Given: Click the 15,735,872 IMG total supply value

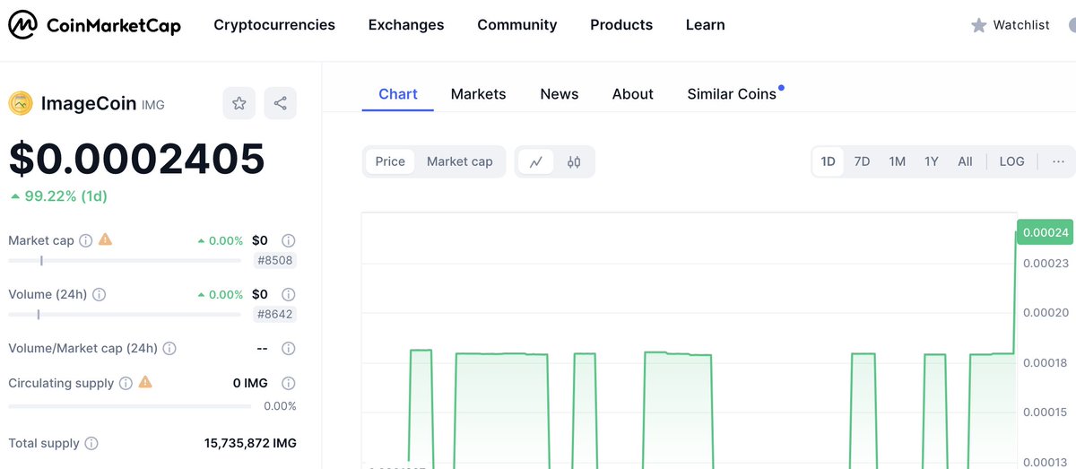Looking at the screenshot, I should tap(250, 443).
